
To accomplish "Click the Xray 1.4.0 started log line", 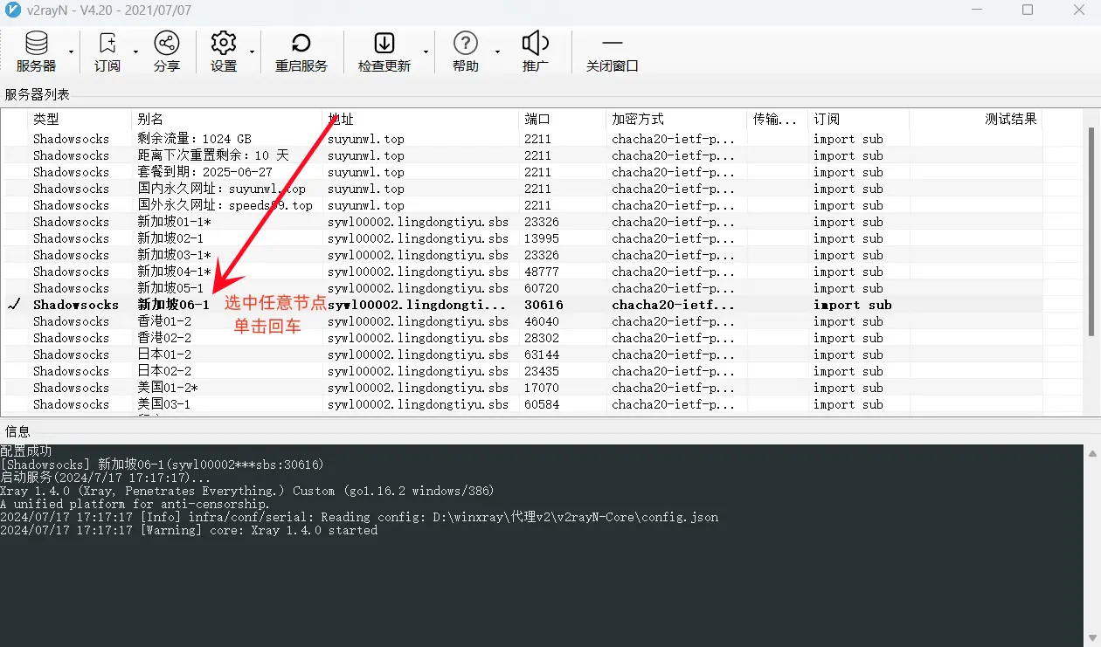I will pyautogui.click(x=189, y=530).
